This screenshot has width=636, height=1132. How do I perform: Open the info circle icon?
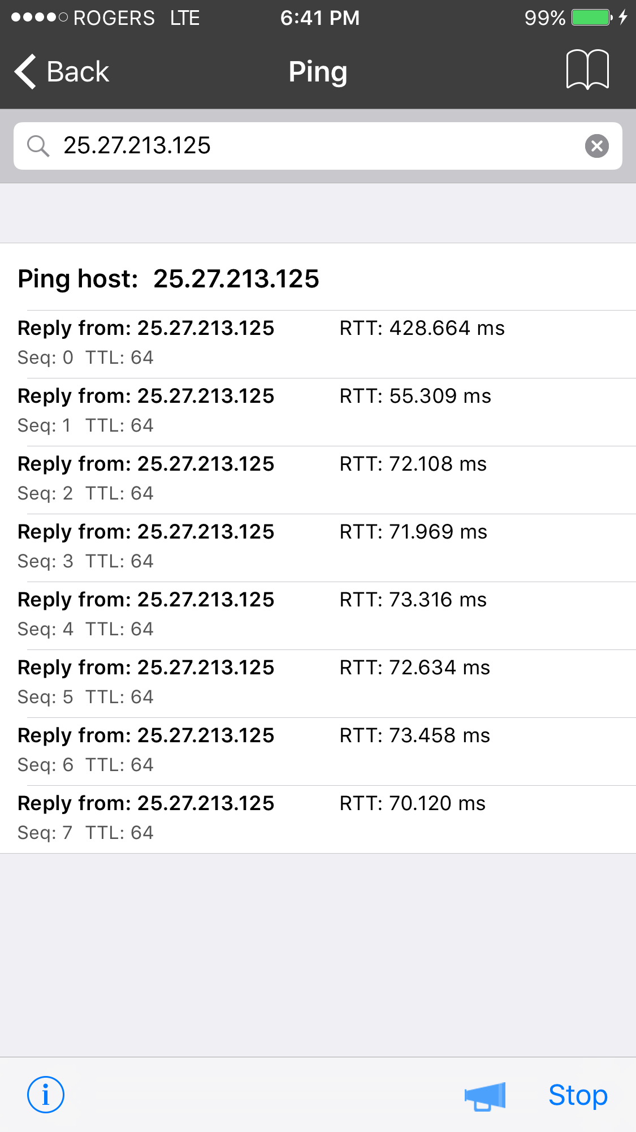[x=46, y=1095]
